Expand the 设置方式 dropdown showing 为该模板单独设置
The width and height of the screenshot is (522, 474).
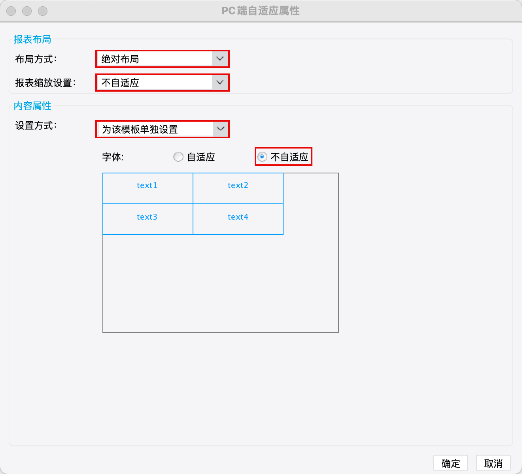click(x=163, y=129)
